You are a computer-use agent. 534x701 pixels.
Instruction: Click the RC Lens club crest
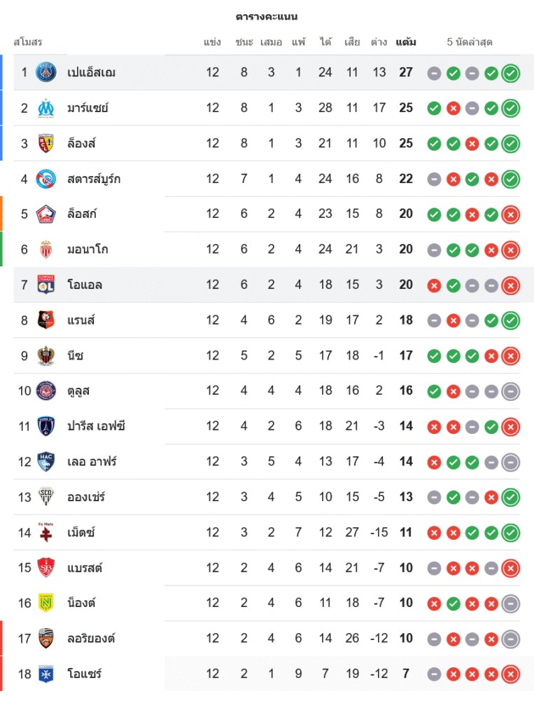46,143
